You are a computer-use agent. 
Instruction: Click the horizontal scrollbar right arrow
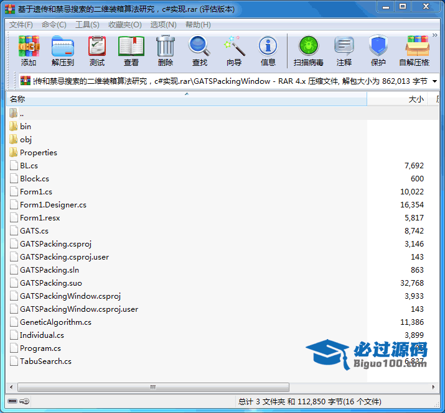tap(433, 387)
